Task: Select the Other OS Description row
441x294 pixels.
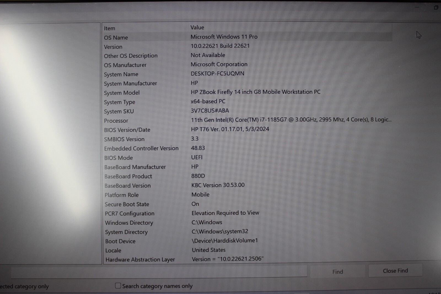Action: click(x=248, y=55)
